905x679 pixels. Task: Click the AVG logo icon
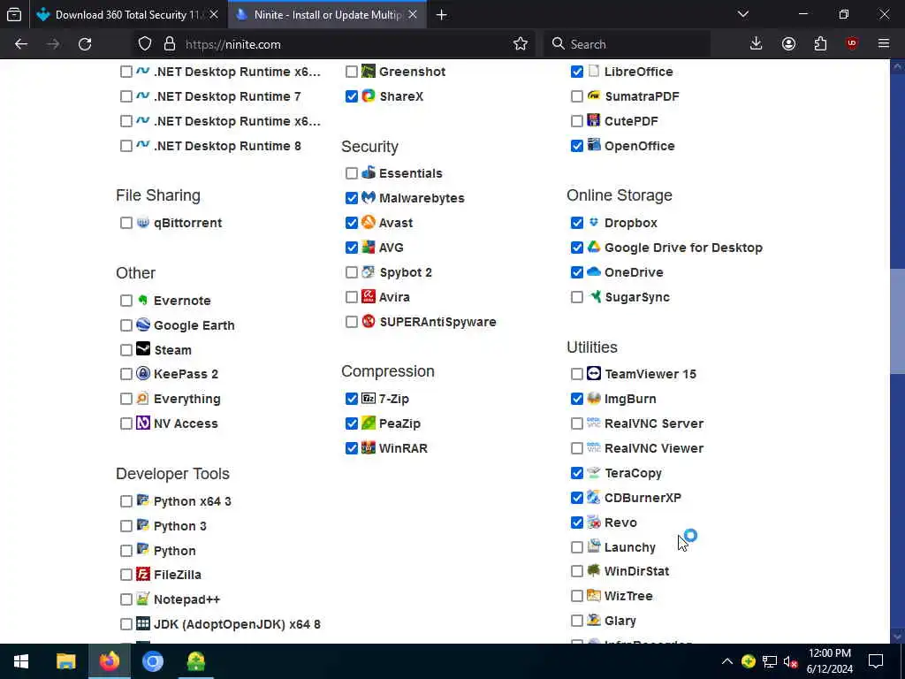click(369, 248)
